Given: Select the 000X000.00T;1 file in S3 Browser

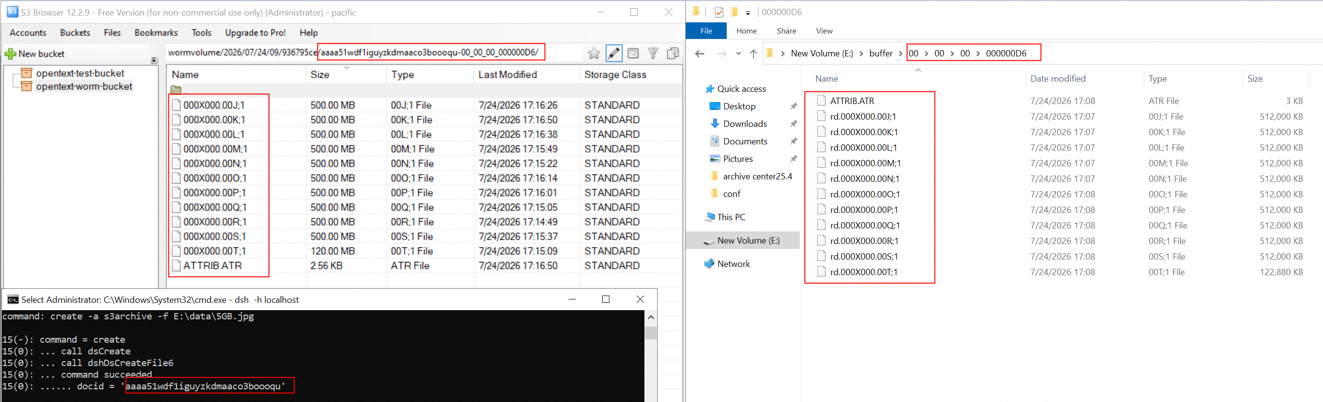Looking at the screenshot, I should (214, 251).
